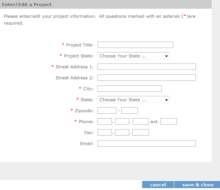Click the Phone area code box
Image resolution: width=220 pixels, height=190 pixels.
click(x=105, y=121)
